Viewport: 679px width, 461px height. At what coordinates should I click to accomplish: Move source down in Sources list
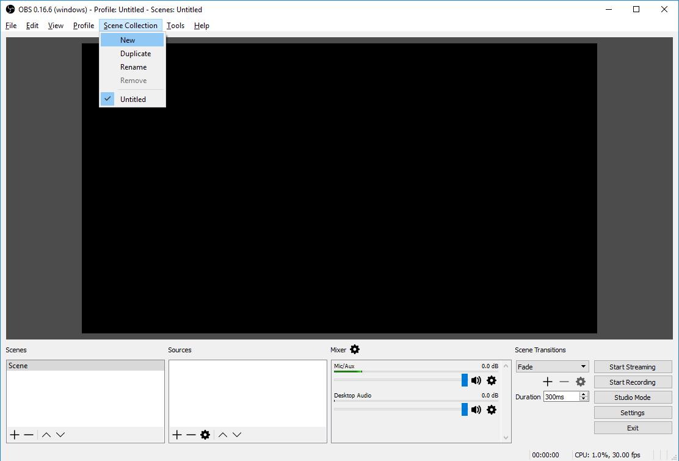[237, 435]
